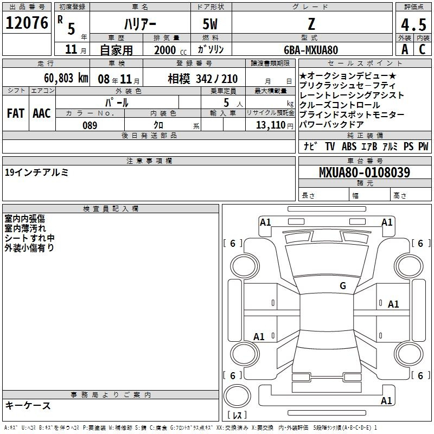The width and height of the screenshot is (434, 434).
Task: Select color number 089
Action: 90,125
